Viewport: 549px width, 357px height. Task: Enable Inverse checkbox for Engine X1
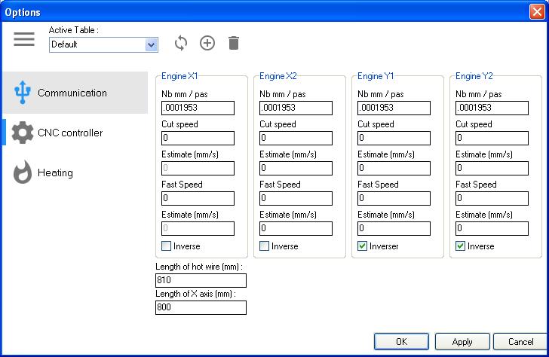click(167, 246)
